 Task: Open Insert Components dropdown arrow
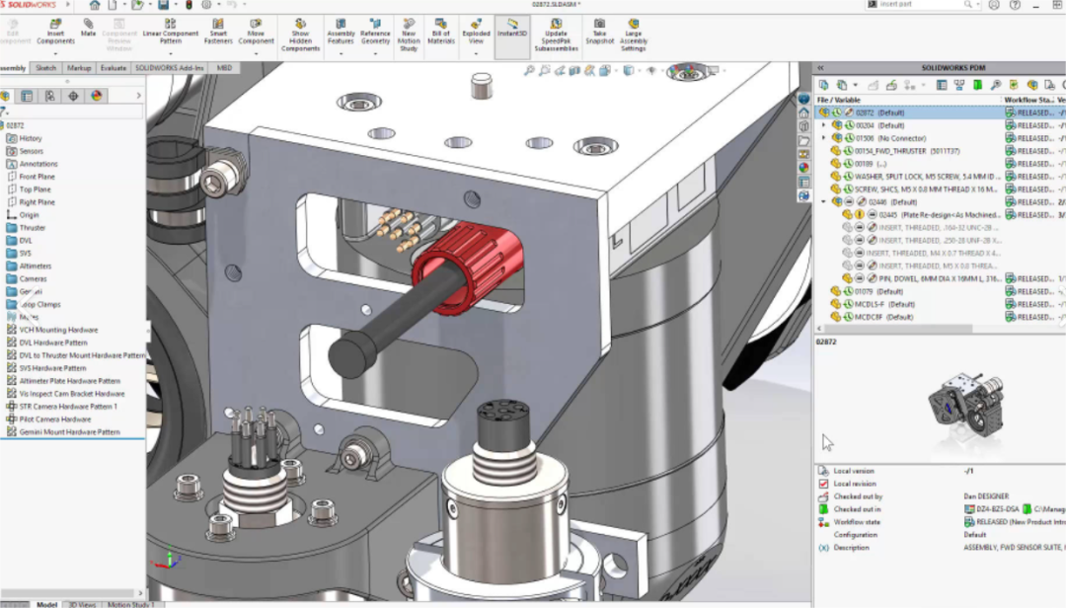[55, 53]
